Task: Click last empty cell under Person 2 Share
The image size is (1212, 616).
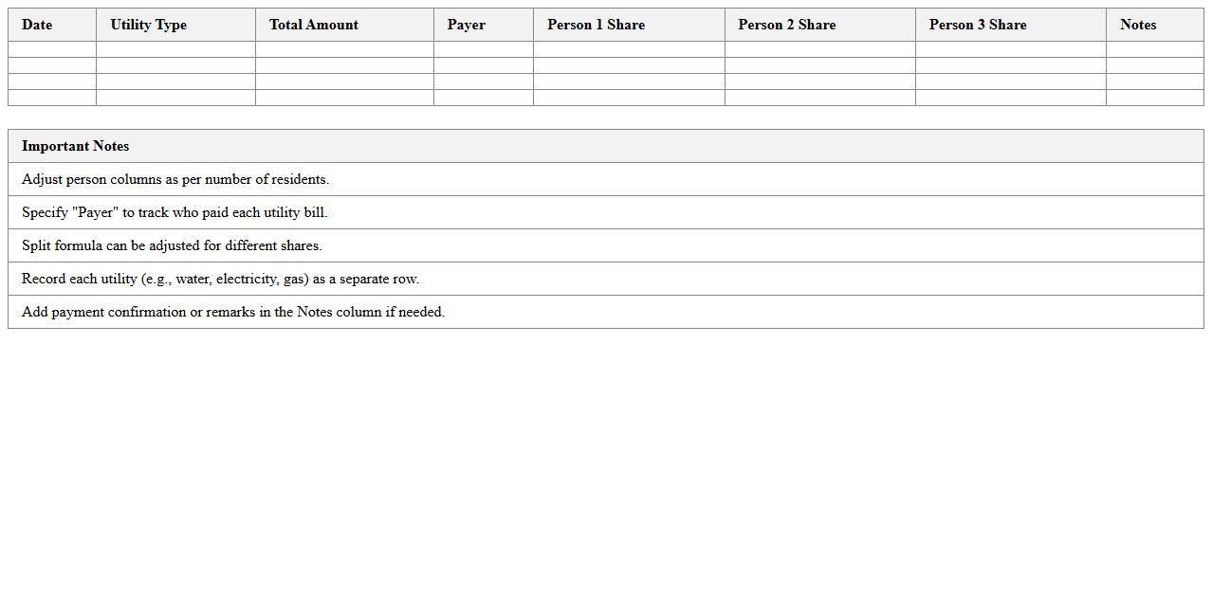Action: click(x=819, y=98)
